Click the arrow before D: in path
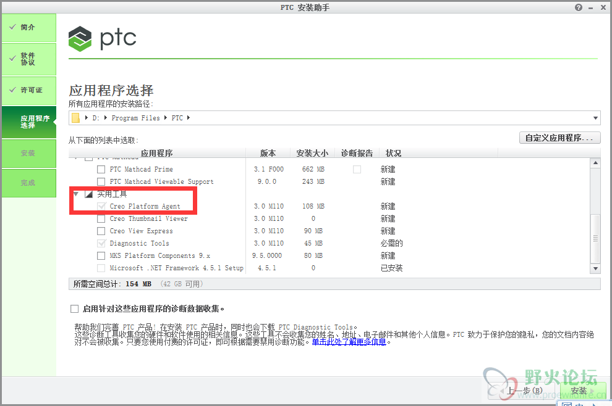Viewport: 612px width, 406px height. (87, 118)
